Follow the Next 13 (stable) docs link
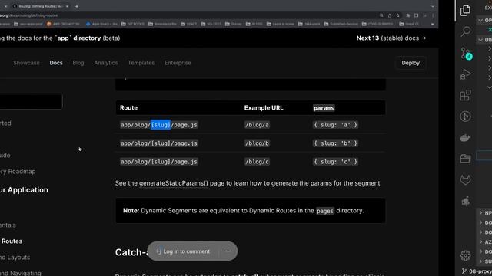The width and height of the screenshot is (492, 276). (x=391, y=38)
